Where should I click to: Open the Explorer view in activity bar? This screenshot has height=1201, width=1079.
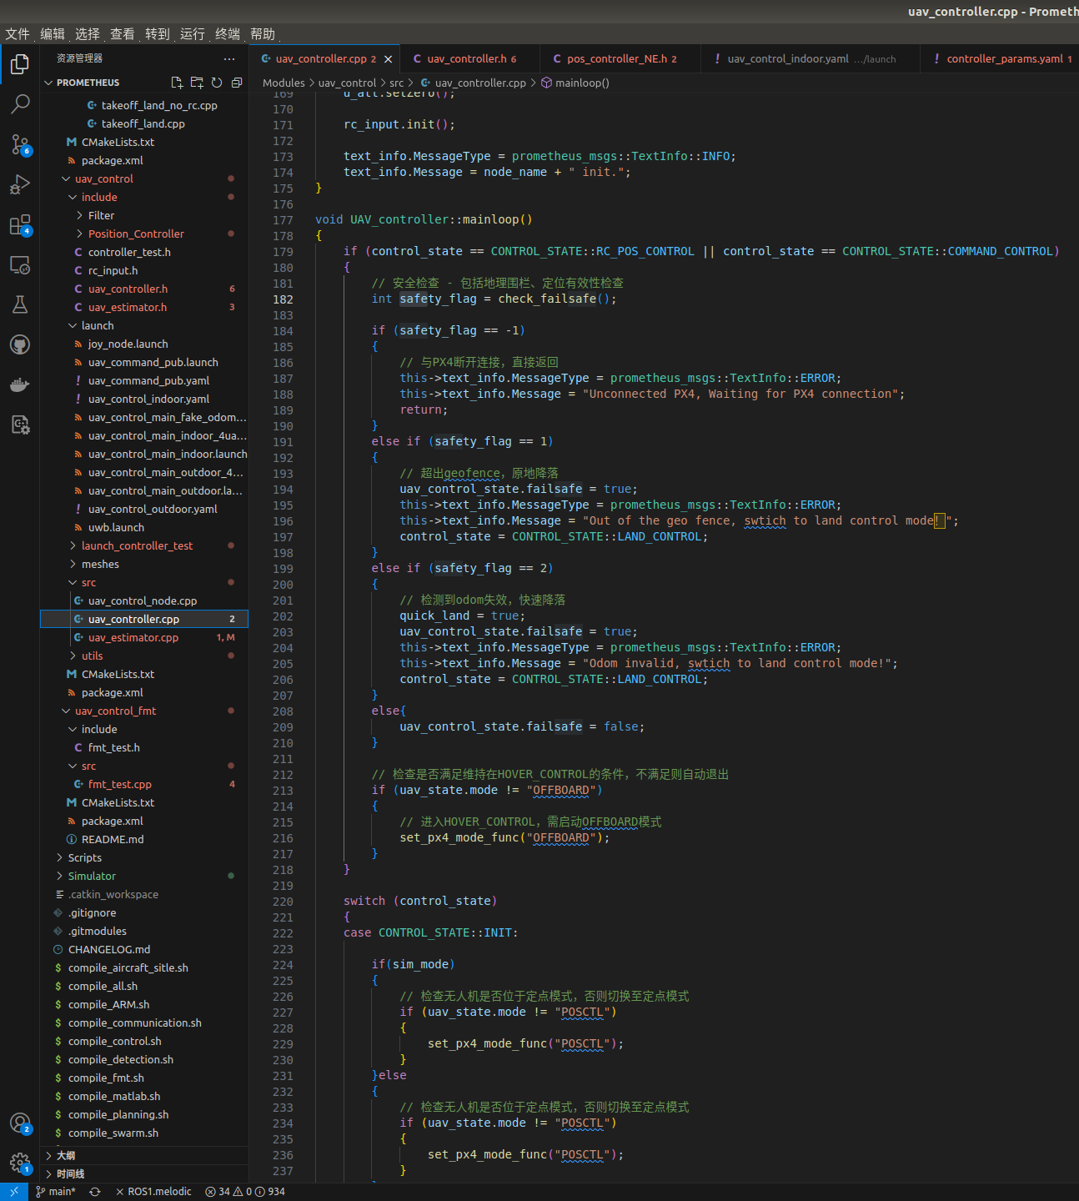click(x=20, y=64)
